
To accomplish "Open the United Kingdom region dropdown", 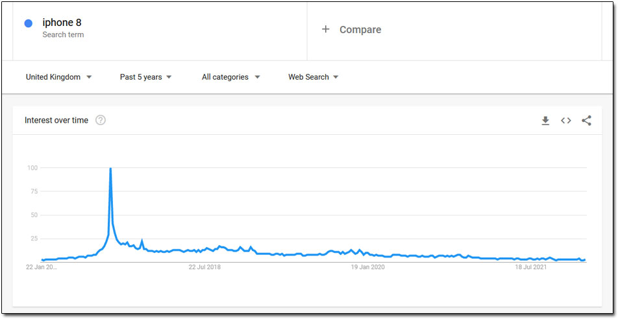I will pyautogui.click(x=58, y=77).
